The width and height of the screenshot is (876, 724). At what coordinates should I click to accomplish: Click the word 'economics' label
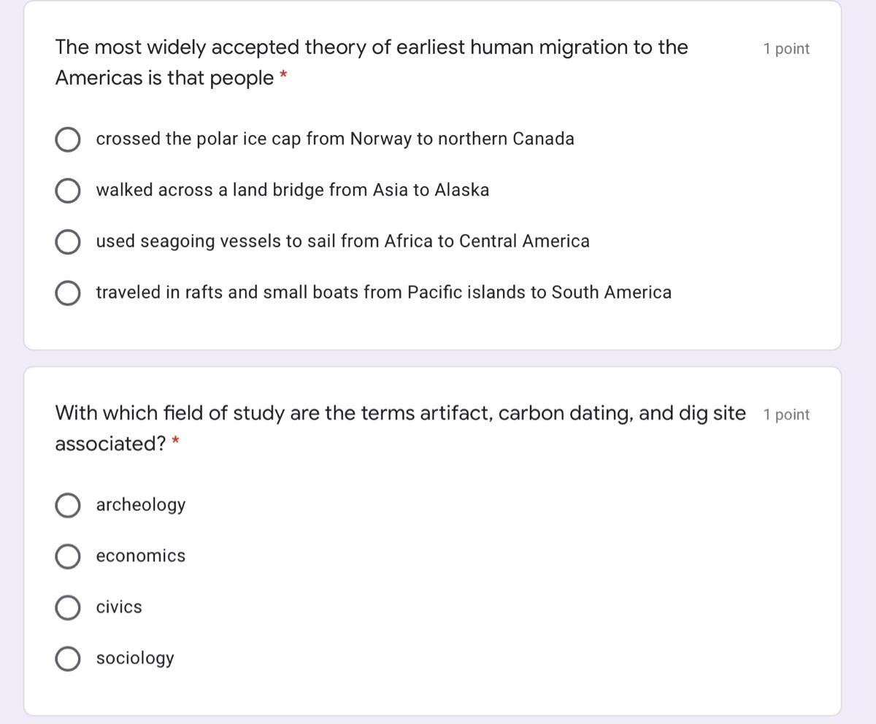pyautogui.click(x=141, y=556)
